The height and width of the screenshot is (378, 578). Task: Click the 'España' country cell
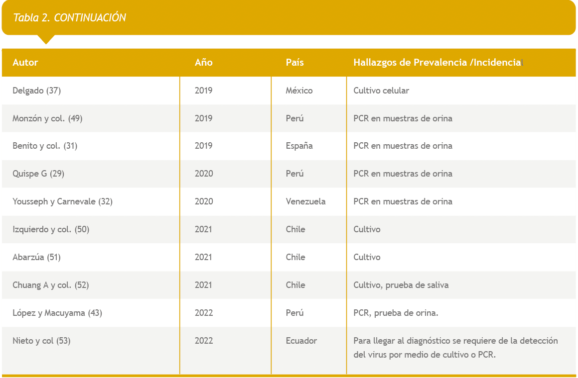[299, 146]
